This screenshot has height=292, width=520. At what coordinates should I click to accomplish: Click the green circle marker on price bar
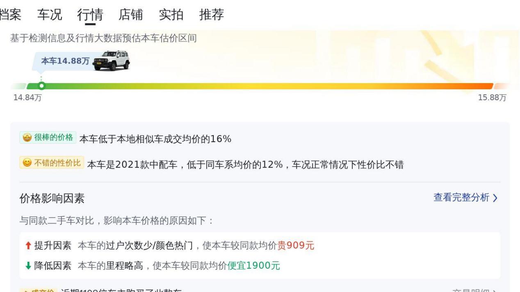(41, 86)
